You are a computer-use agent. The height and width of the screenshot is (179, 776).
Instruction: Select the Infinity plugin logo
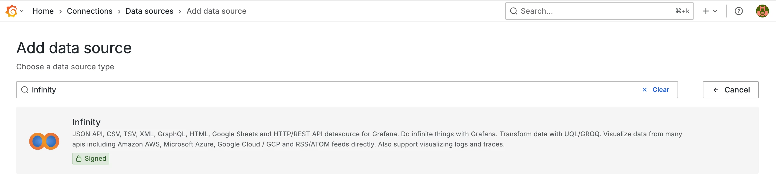[x=44, y=141]
